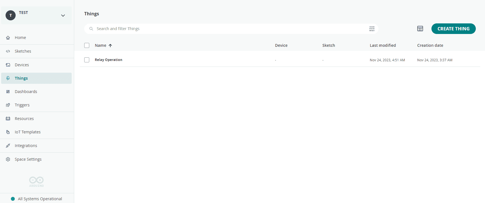Reverse sort using the Name arrow
Viewport: 485px width, 203px height.
(x=110, y=45)
